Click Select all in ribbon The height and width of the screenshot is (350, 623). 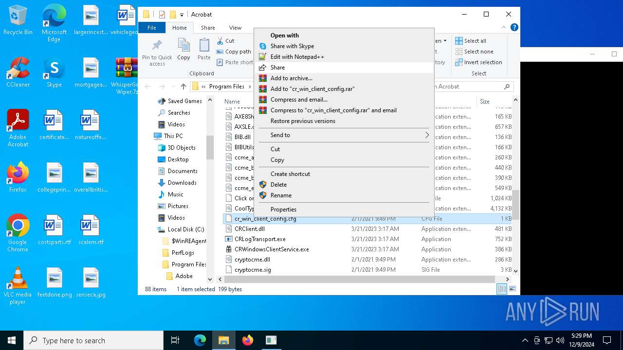pyautogui.click(x=471, y=41)
